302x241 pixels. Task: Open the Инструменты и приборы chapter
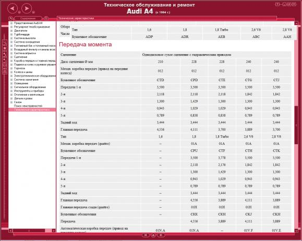point(29,91)
